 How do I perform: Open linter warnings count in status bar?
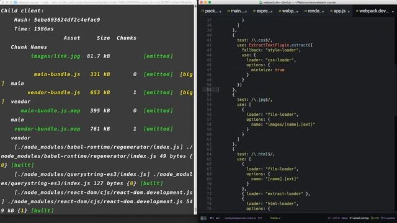point(218,218)
